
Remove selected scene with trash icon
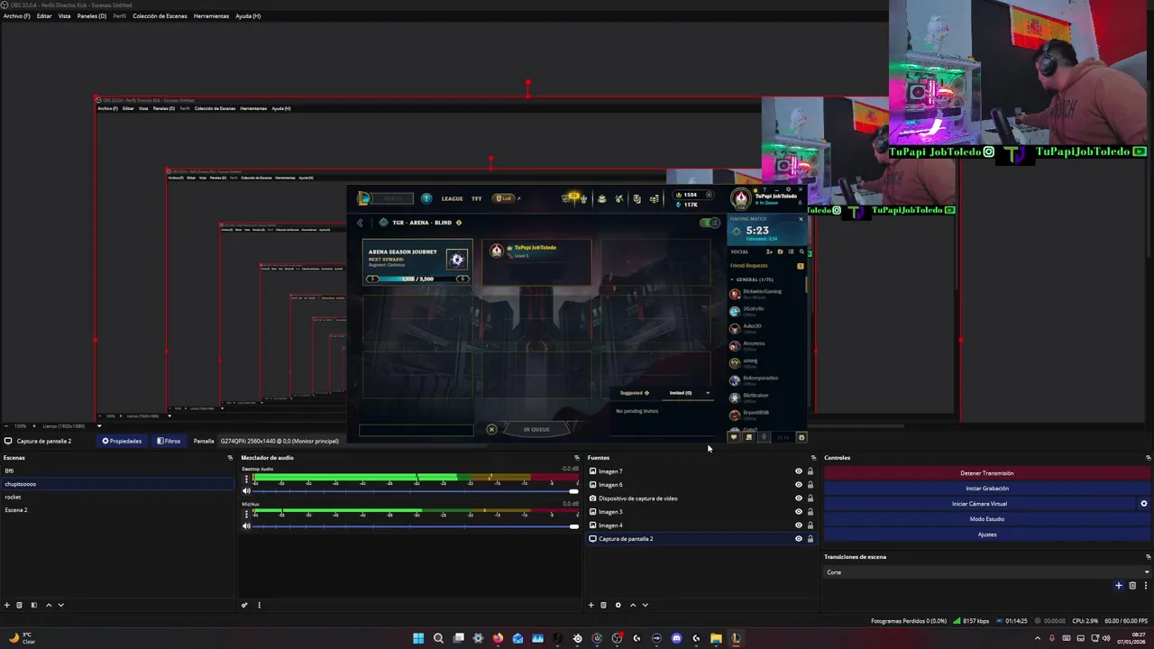coord(19,605)
